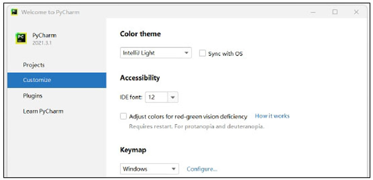Click the PyCharm logo in sidebar
This screenshot has height=180, width=373.
coord(21,38)
